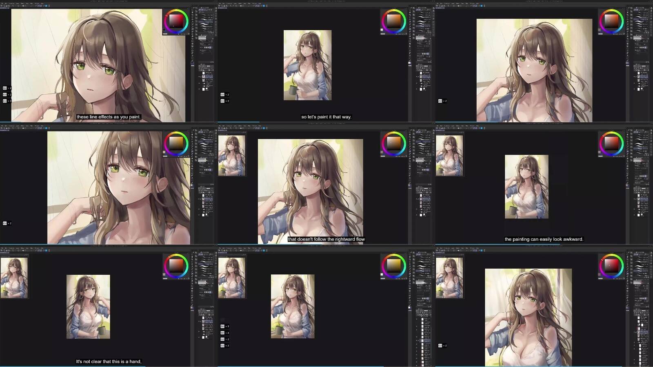
Task: Pick from orange color square, 'paint it that way' frame
Action: 394,21
